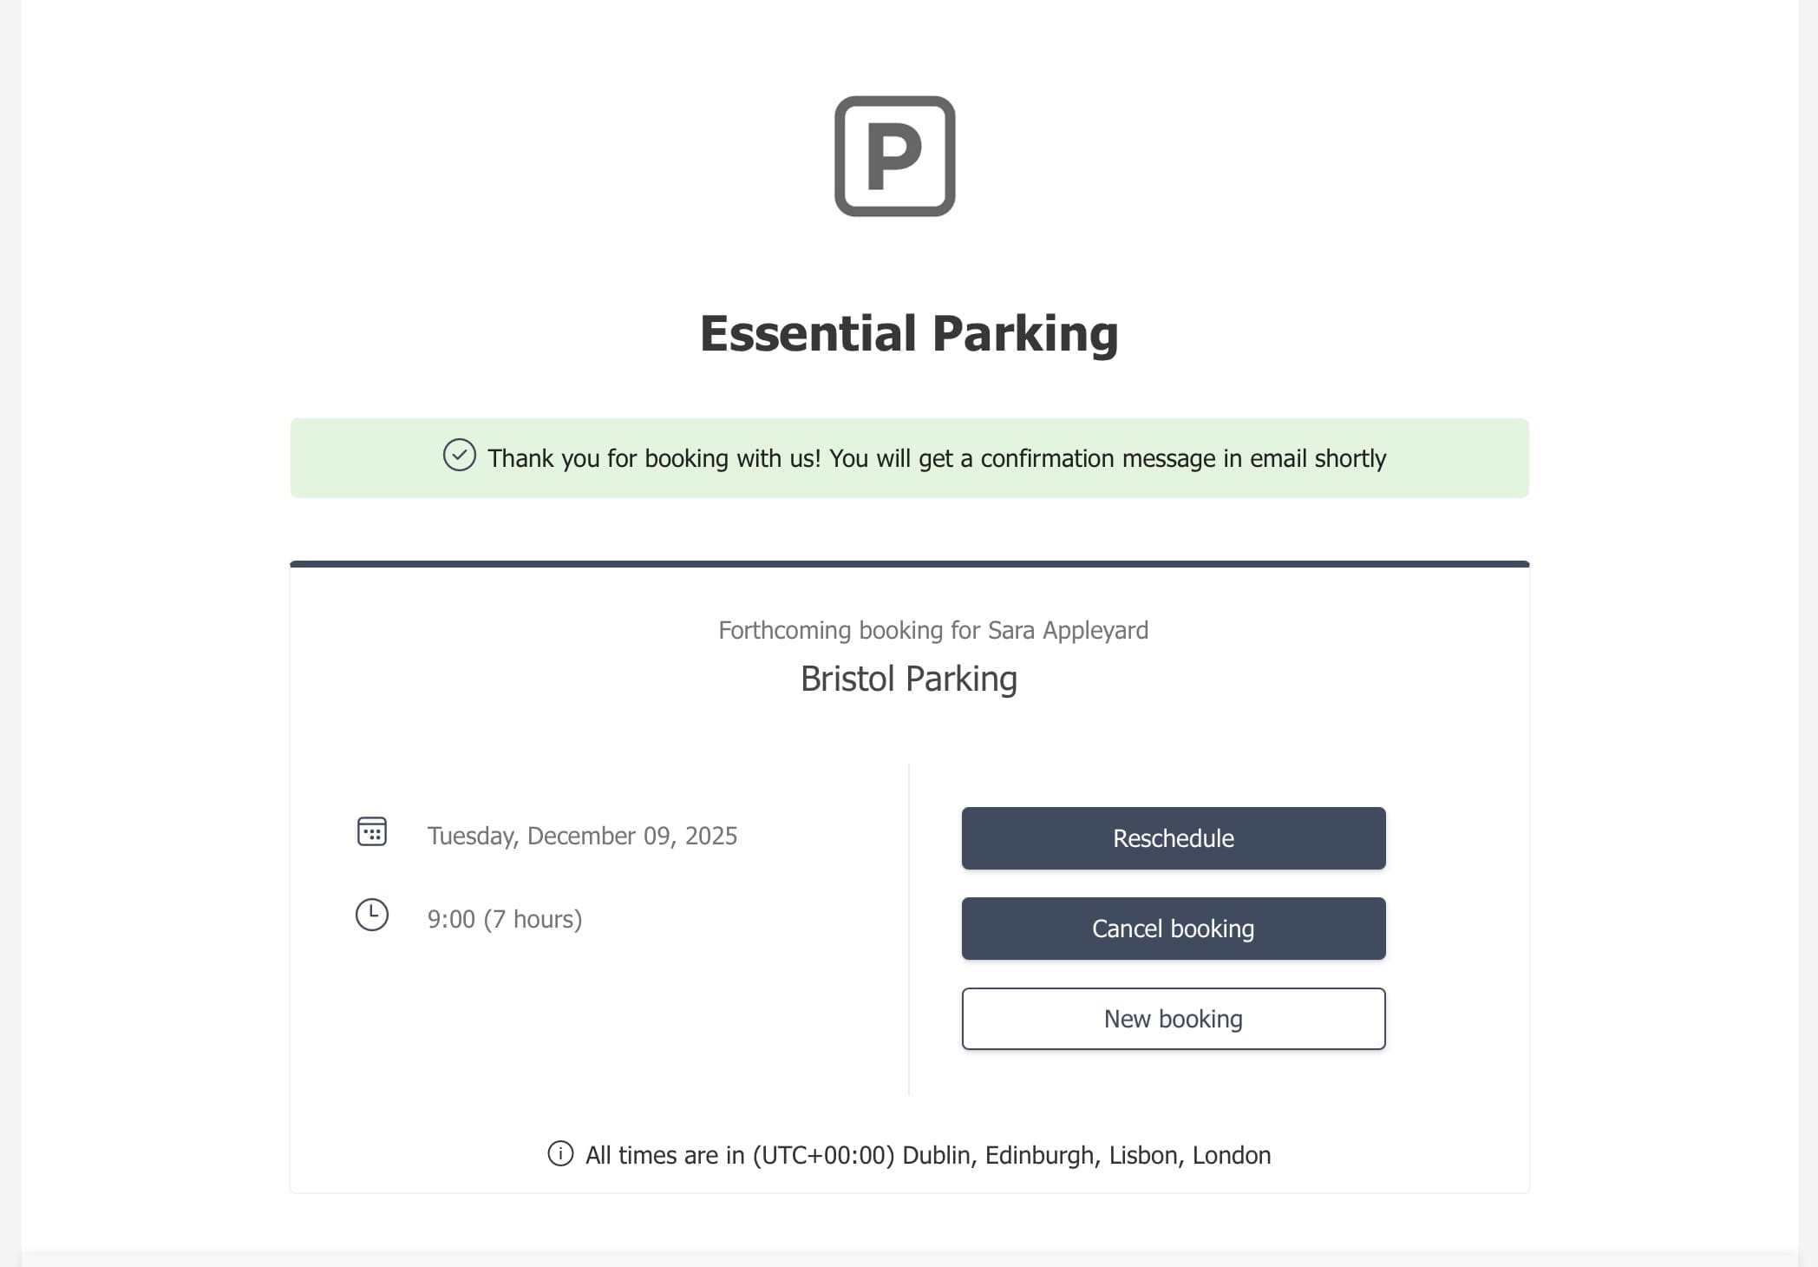Screen dimensions: 1818x1267
Task: Click the thank you confirmation message text
Action: [937, 458]
